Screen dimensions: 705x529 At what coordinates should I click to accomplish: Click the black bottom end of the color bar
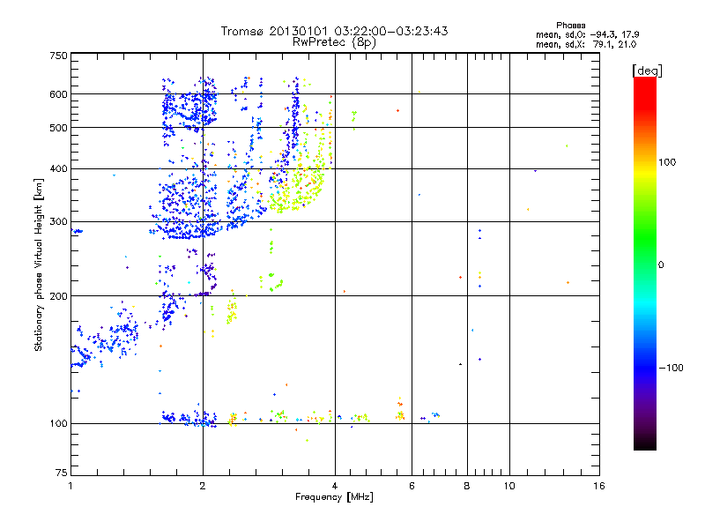tap(645, 445)
